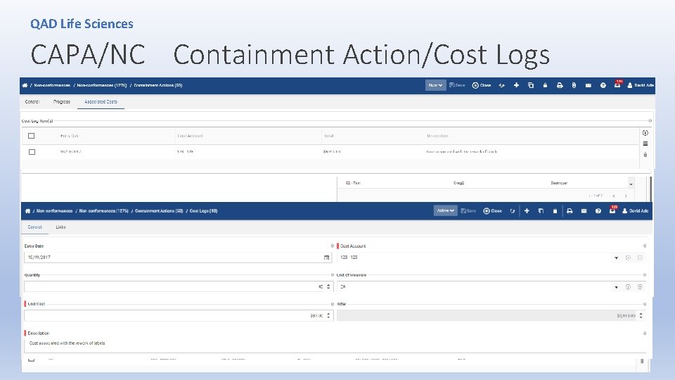
Task: Switch to the General tab of Containment Actions
Action: (x=32, y=101)
